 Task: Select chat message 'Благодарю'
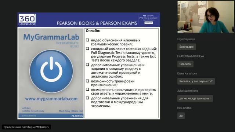click(x=187, y=47)
